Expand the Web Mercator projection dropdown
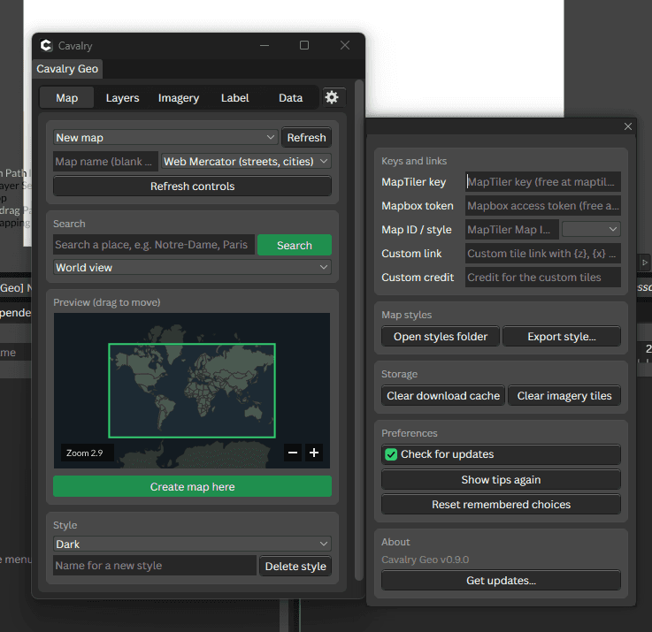This screenshot has width=652, height=632. pyautogui.click(x=246, y=161)
